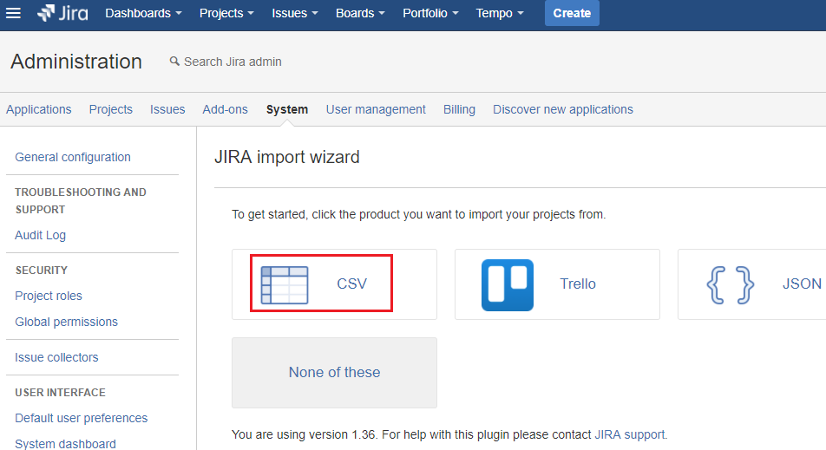The width and height of the screenshot is (826, 450).
Task: Click the JIRA import wizard heading
Action: point(287,157)
